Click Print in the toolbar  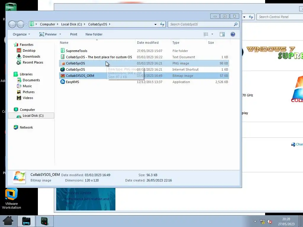click(x=74, y=34)
